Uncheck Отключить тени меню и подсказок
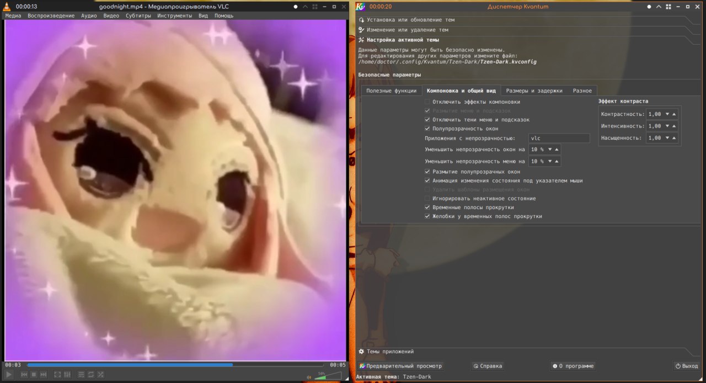 pos(427,120)
